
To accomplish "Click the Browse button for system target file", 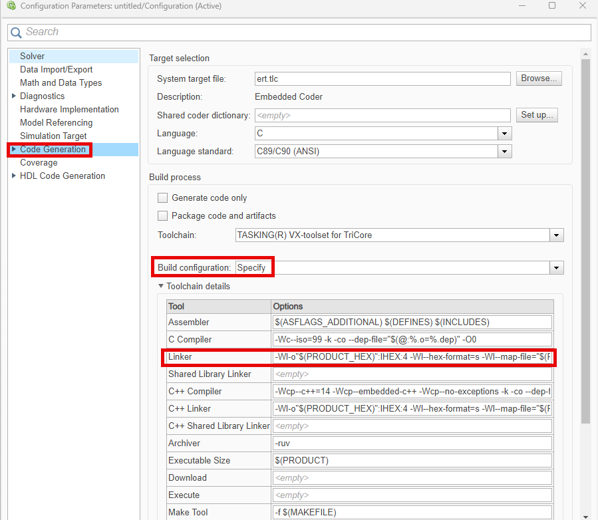I will pyautogui.click(x=539, y=78).
